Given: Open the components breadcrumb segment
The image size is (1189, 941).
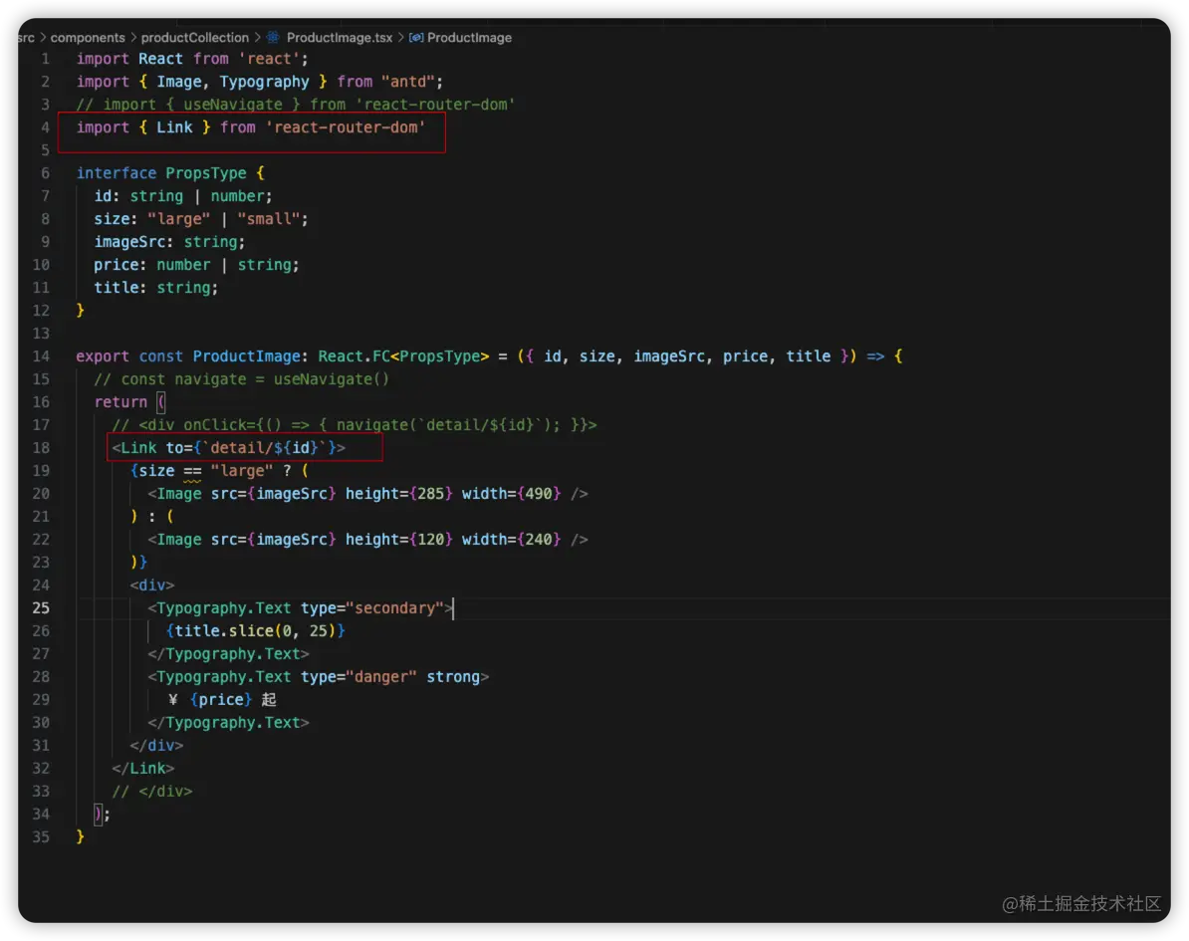Looking at the screenshot, I should coord(88,37).
